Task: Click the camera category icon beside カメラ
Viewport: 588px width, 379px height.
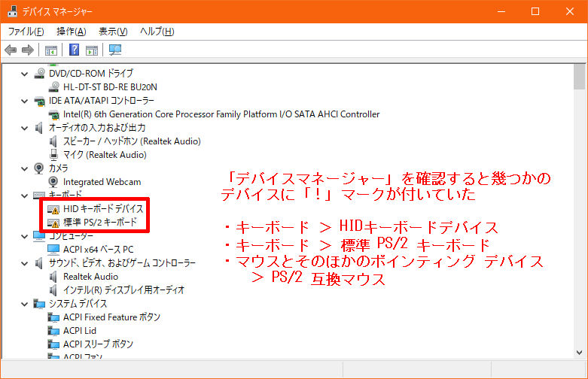Action: [38, 168]
